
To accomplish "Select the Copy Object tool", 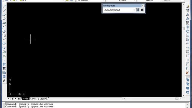I will click(187, 10).
